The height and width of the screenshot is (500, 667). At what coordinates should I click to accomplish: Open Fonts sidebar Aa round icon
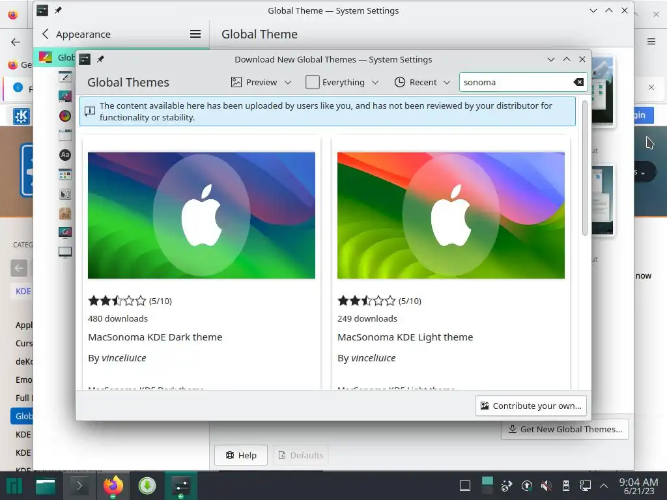(65, 155)
